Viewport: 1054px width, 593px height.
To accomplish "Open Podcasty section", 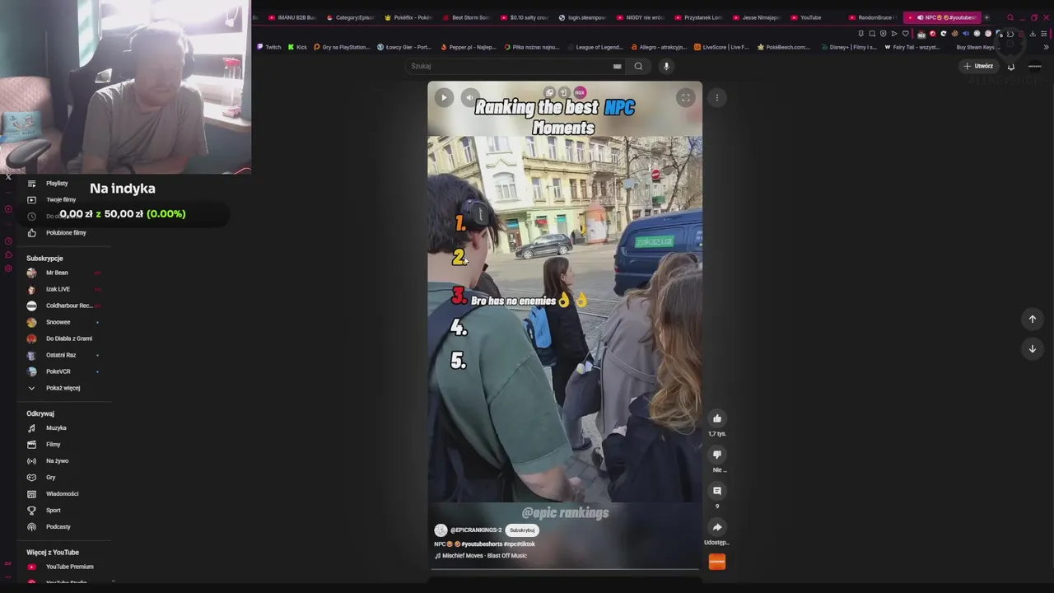I will [58, 527].
